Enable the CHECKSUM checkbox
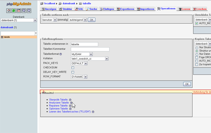 tap(73, 68)
